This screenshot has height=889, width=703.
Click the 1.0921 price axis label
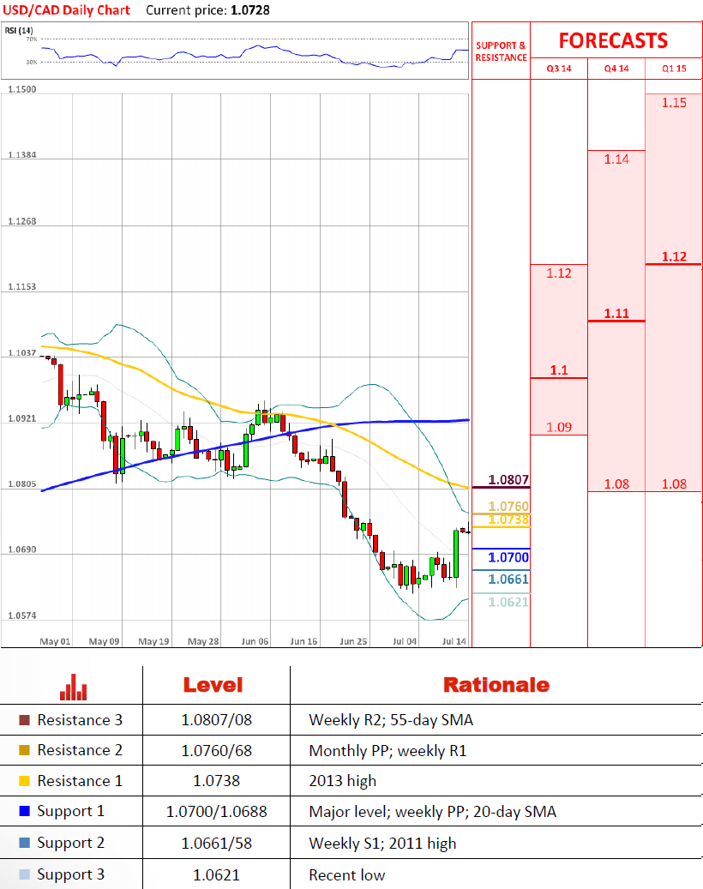pos(22,418)
